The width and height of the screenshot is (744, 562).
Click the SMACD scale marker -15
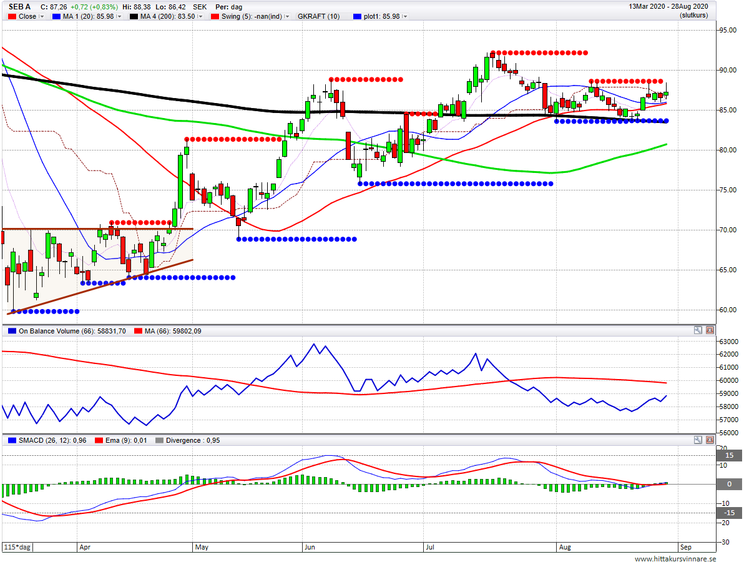point(729,513)
